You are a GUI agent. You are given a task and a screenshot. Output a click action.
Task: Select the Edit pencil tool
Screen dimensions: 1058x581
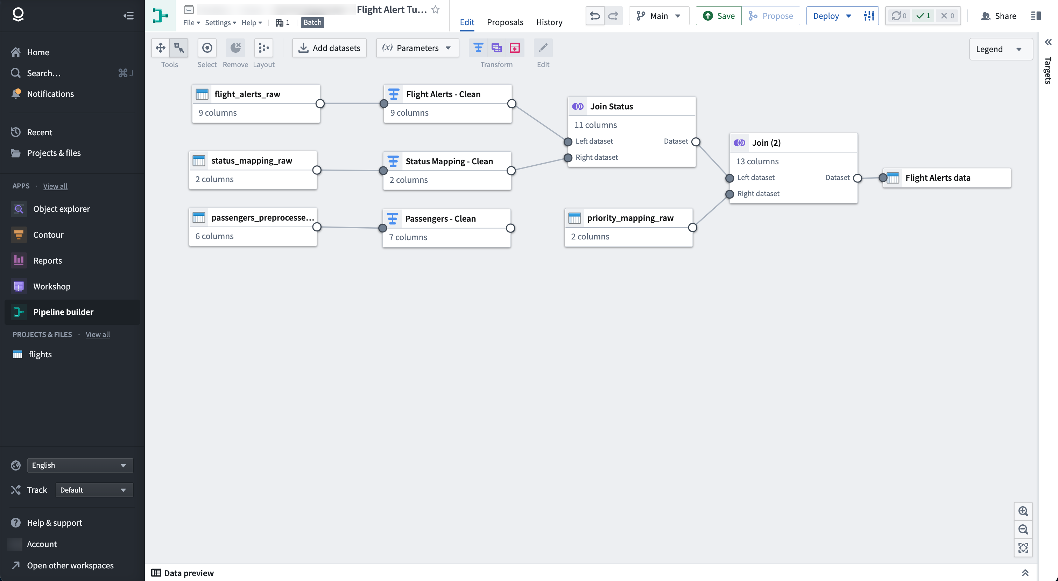[543, 48]
